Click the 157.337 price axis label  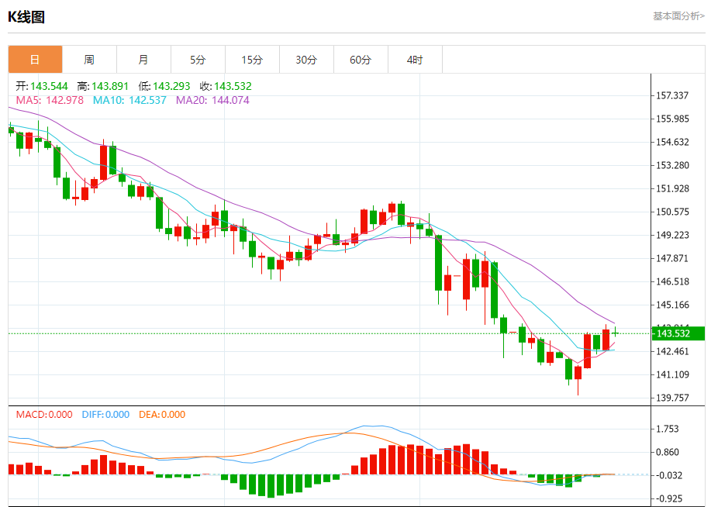click(x=672, y=95)
